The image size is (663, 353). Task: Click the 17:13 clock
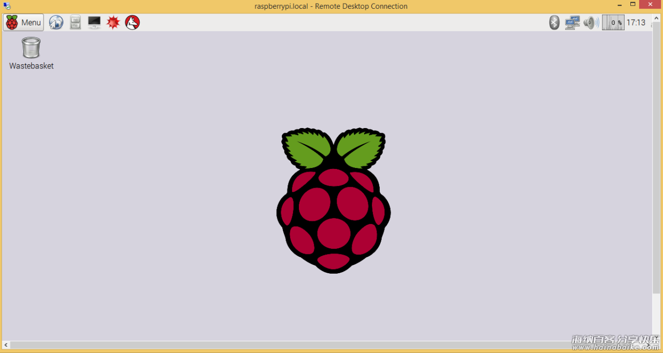636,22
